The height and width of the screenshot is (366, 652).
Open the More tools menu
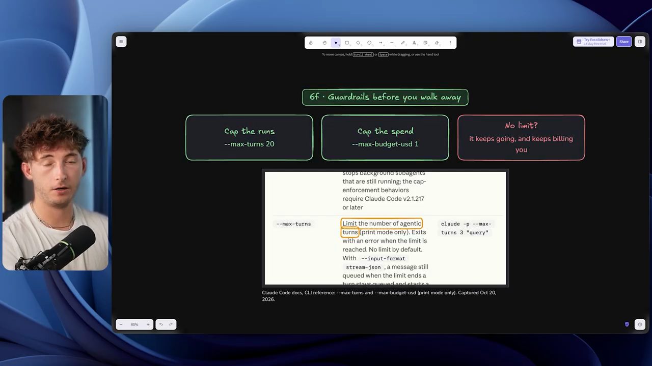coord(450,43)
